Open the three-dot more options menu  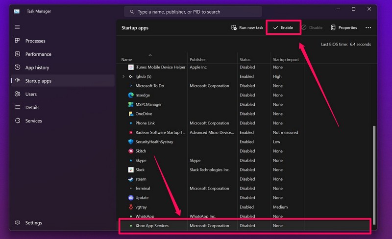(368, 28)
